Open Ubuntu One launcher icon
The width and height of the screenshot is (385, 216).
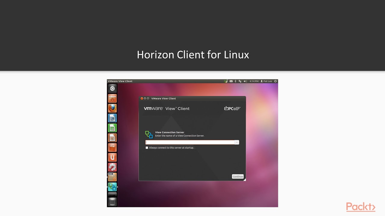[112, 157]
